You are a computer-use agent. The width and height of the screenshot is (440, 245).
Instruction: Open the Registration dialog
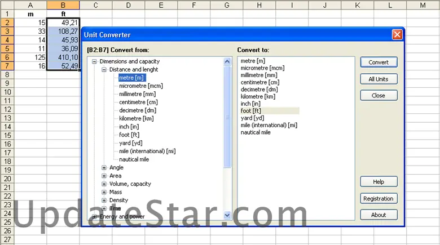(x=379, y=198)
